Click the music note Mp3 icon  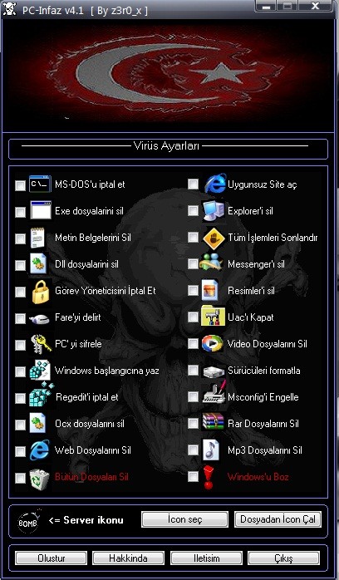(211, 450)
